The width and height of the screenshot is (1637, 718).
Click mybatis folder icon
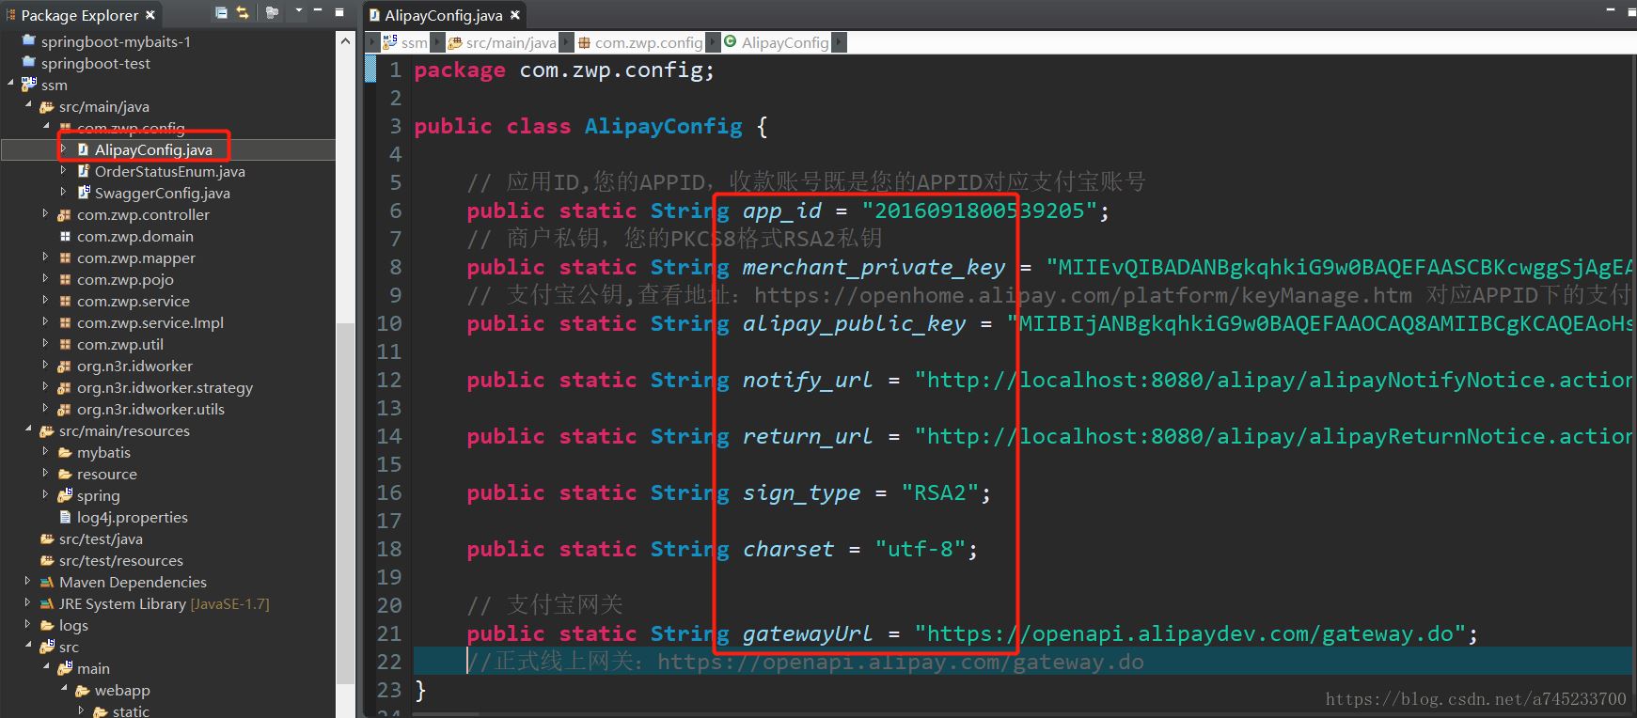tap(65, 452)
